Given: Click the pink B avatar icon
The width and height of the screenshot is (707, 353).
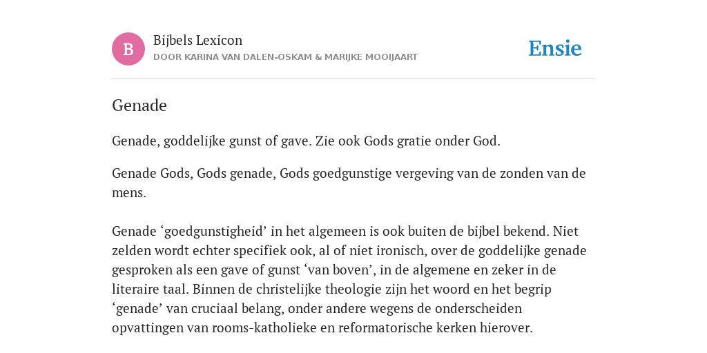Looking at the screenshot, I should pos(128,49).
